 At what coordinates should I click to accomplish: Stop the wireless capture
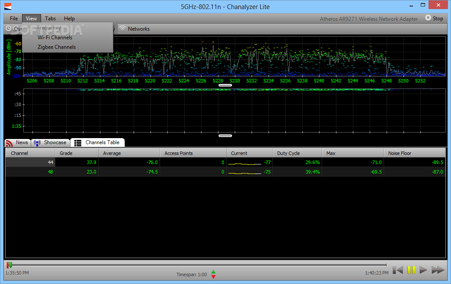coord(434,19)
